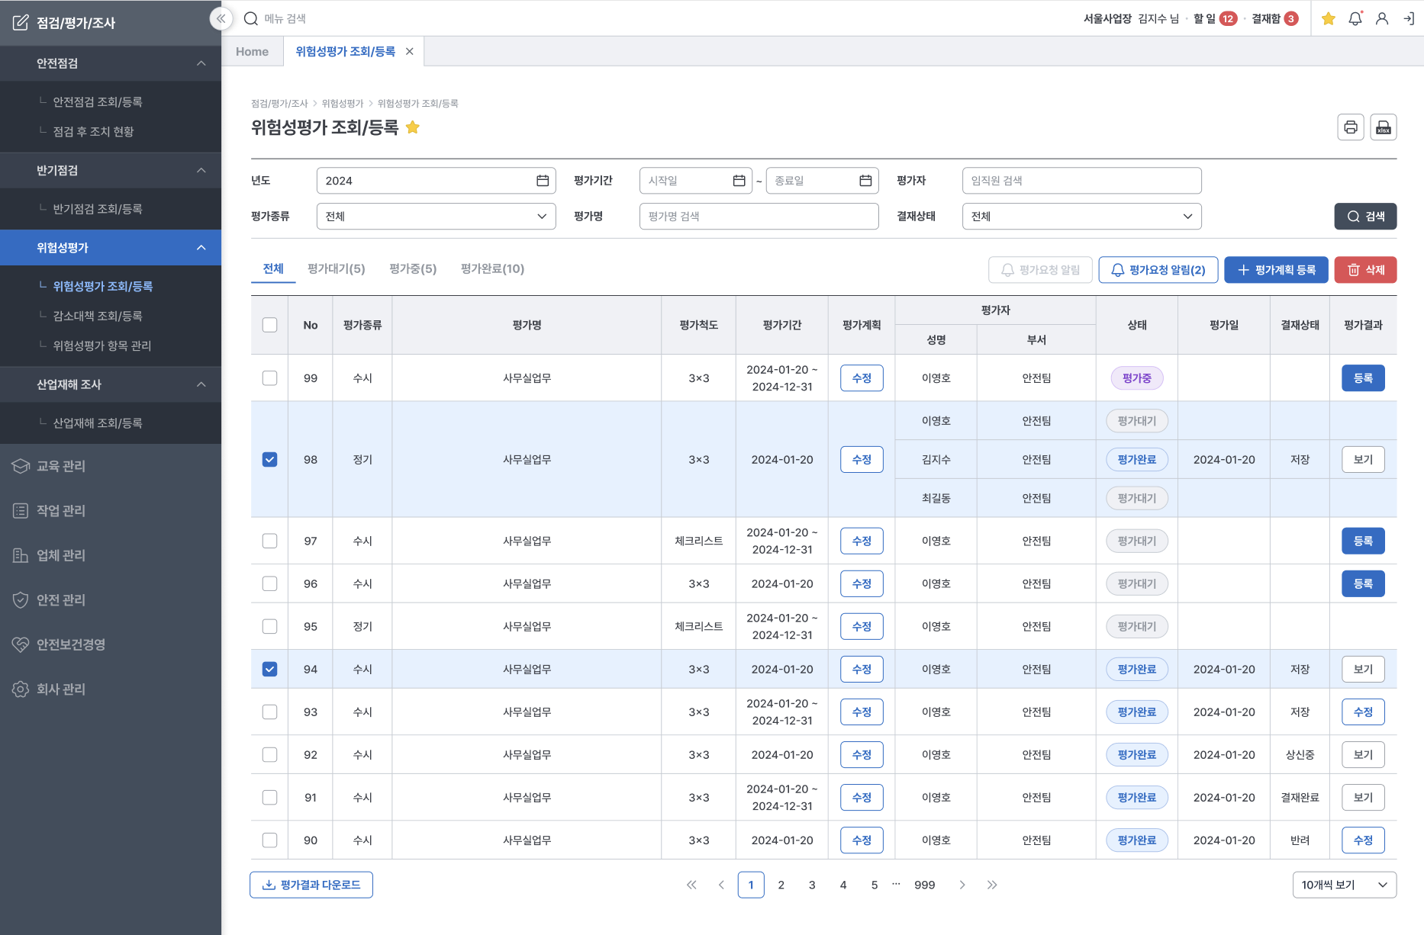The height and width of the screenshot is (935, 1424).
Task: Toggle the favorite star beside page title
Action: tap(413, 127)
